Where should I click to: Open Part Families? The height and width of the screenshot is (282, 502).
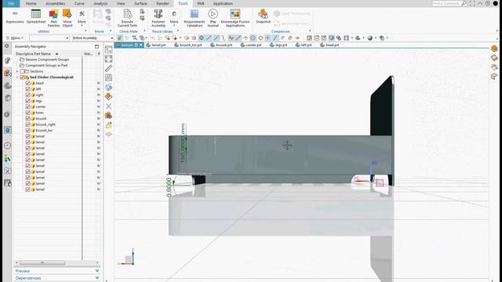click(x=54, y=18)
